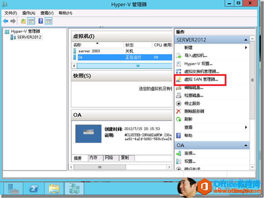264x198 pixels.
Task: Click the CPU 使用率 column header
Action: point(162,45)
